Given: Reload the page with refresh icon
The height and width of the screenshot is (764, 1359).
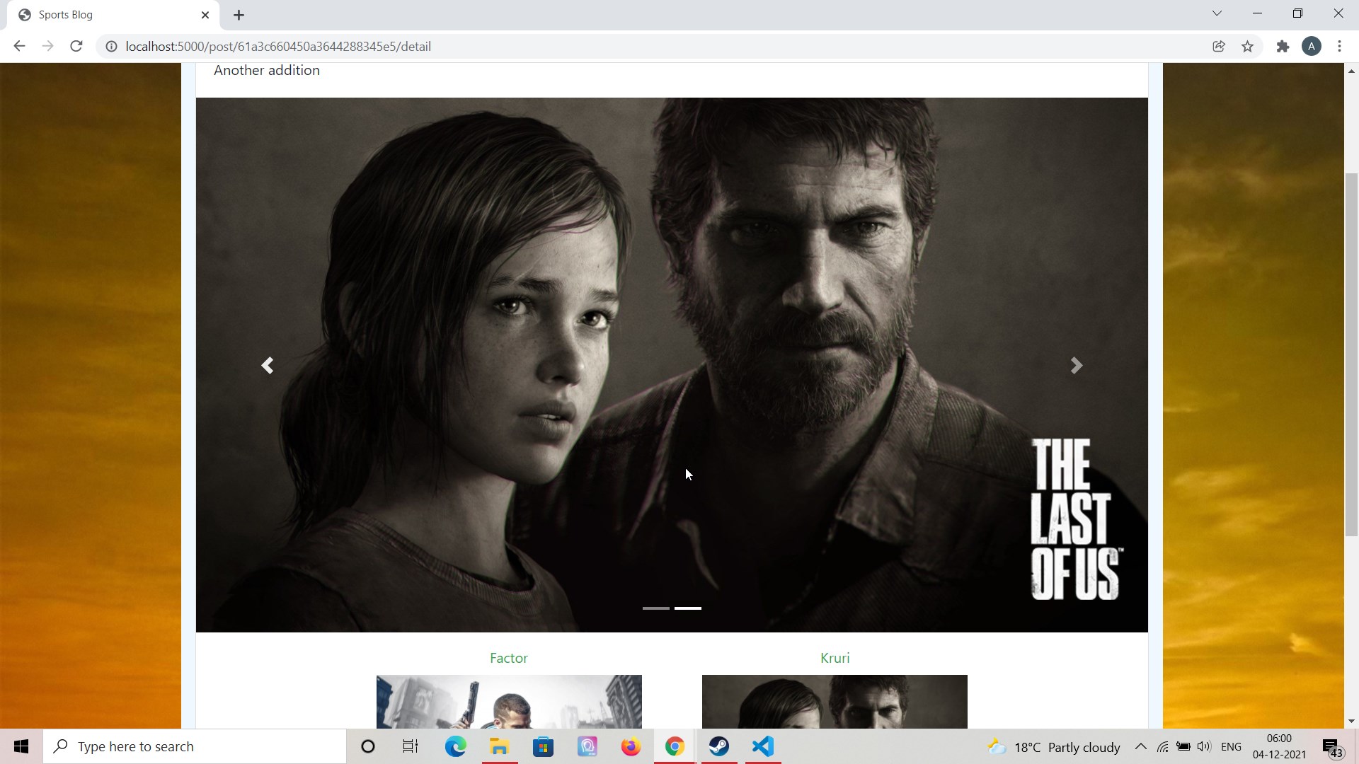Looking at the screenshot, I should 76,47.
